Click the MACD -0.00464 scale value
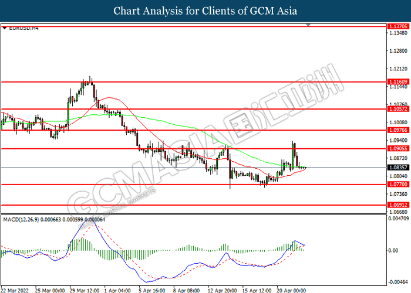The height and width of the screenshot is (293, 411). (x=397, y=282)
